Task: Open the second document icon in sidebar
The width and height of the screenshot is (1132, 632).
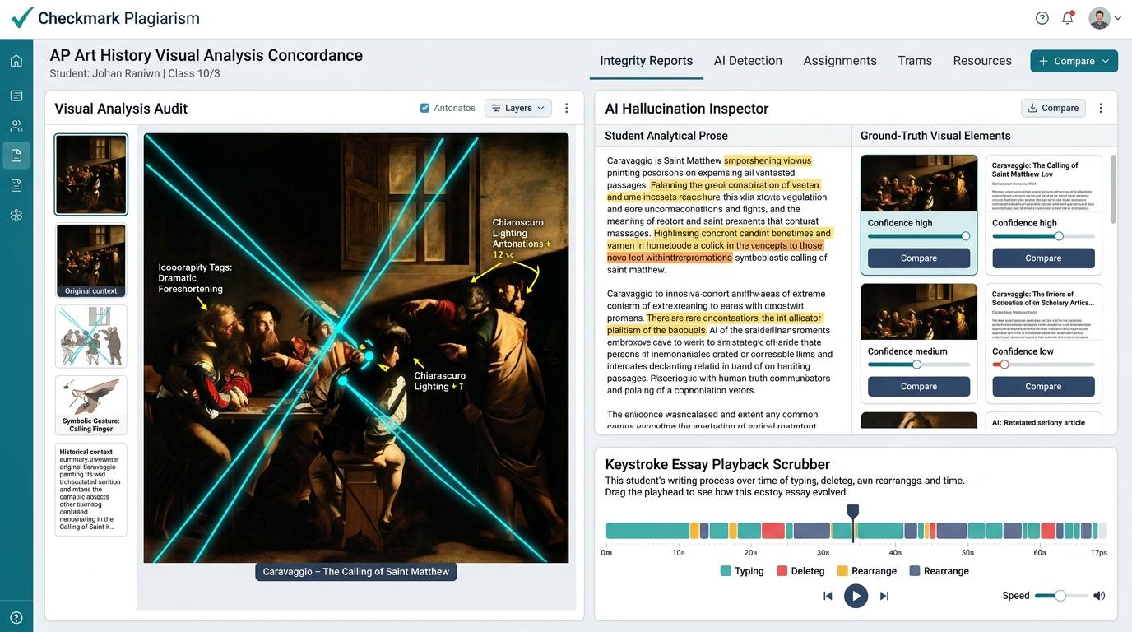Action: [x=16, y=185]
